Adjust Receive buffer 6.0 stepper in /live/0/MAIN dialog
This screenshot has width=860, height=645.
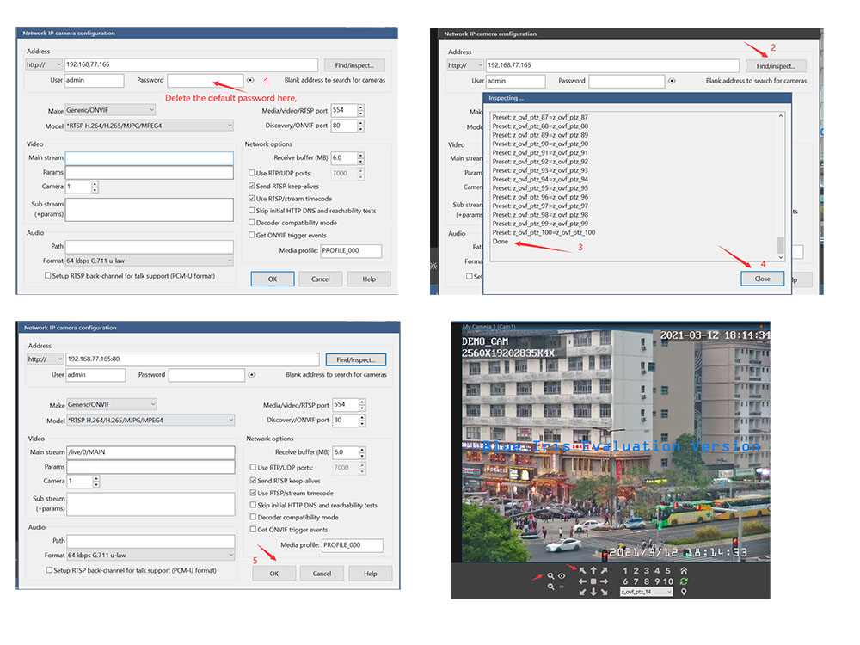[362, 452]
